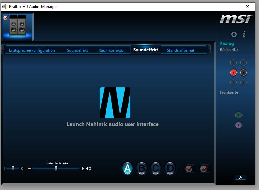The width and height of the screenshot is (259, 190).
Task: Open the Standardformat tab
Action: [x=180, y=50]
